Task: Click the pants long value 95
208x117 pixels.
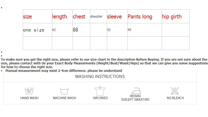Action: click(x=130, y=30)
